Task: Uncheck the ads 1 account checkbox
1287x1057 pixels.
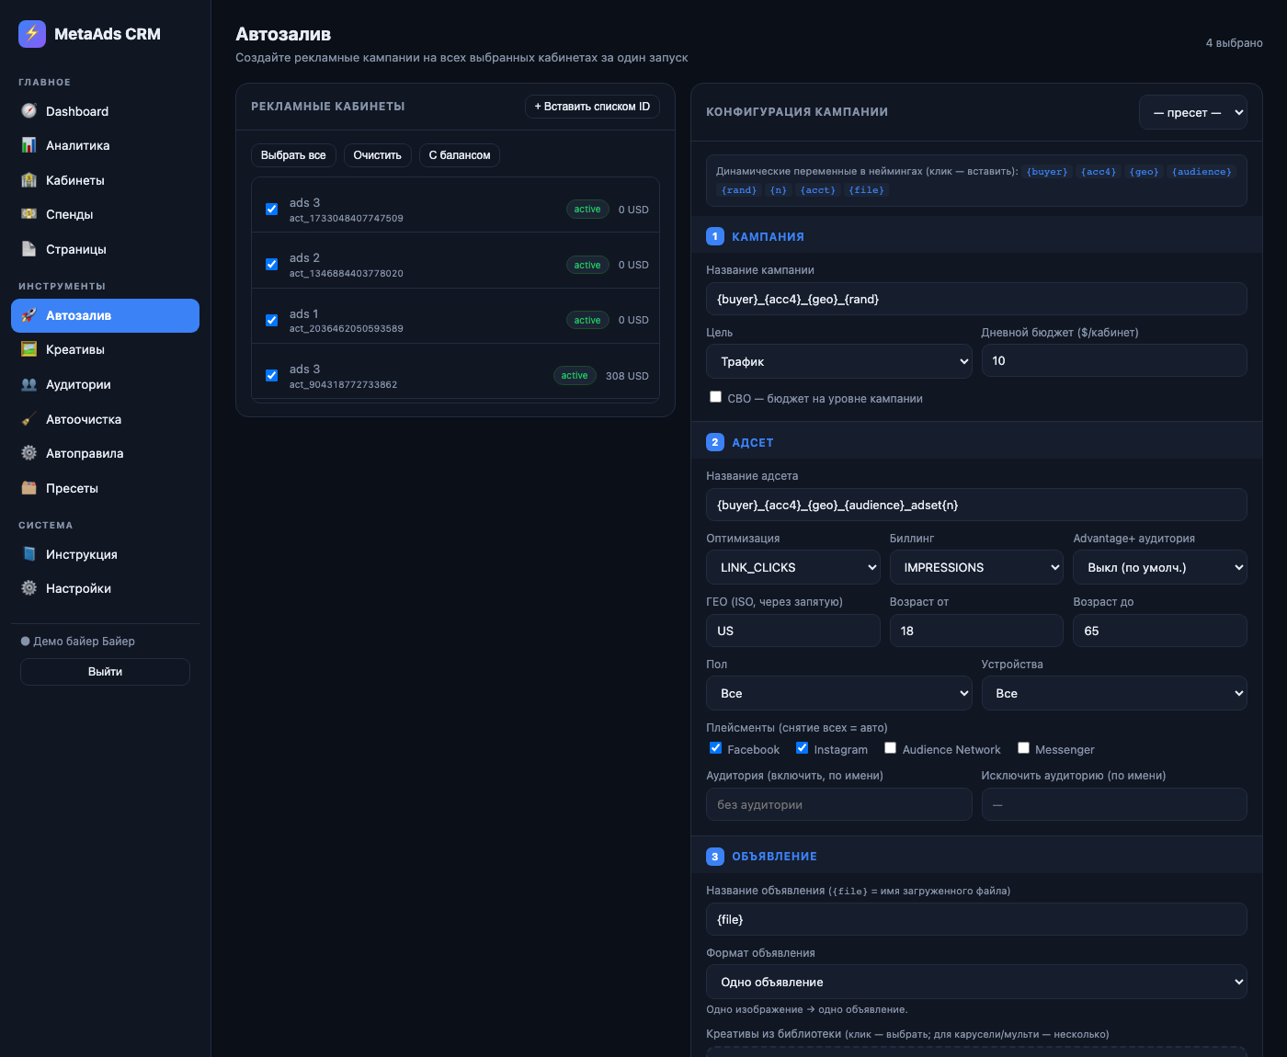Action: coord(272,320)
